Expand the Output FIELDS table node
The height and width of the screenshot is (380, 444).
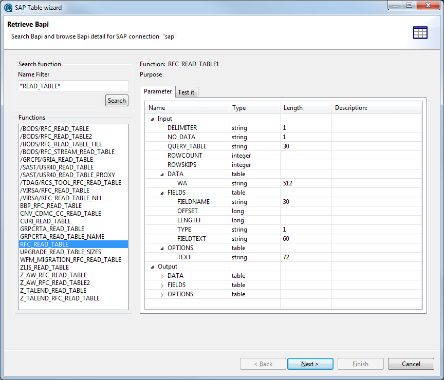click(162, 285)
